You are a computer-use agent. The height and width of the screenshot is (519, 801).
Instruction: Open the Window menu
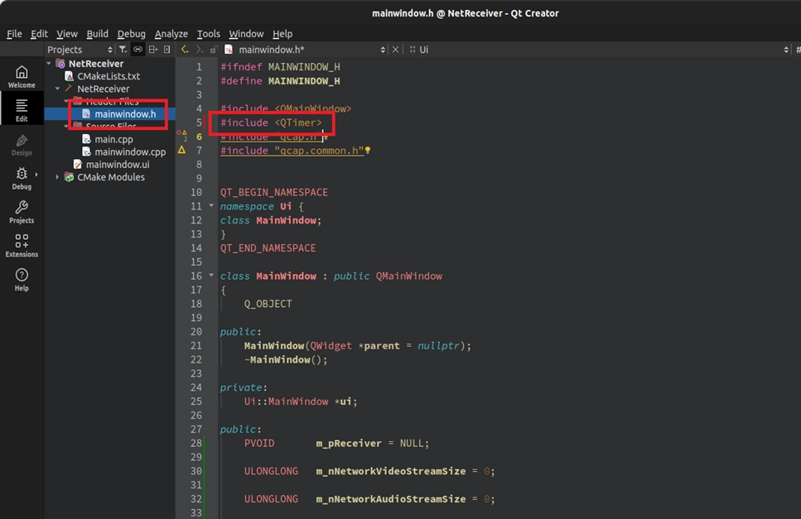click(246, 34)
